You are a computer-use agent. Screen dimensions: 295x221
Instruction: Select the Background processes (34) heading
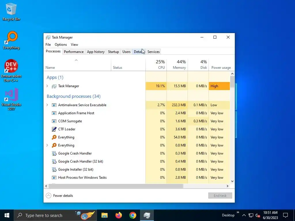point(73,96)
